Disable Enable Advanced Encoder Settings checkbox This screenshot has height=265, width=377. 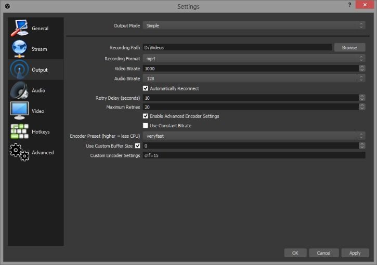(x=146, y=116)
